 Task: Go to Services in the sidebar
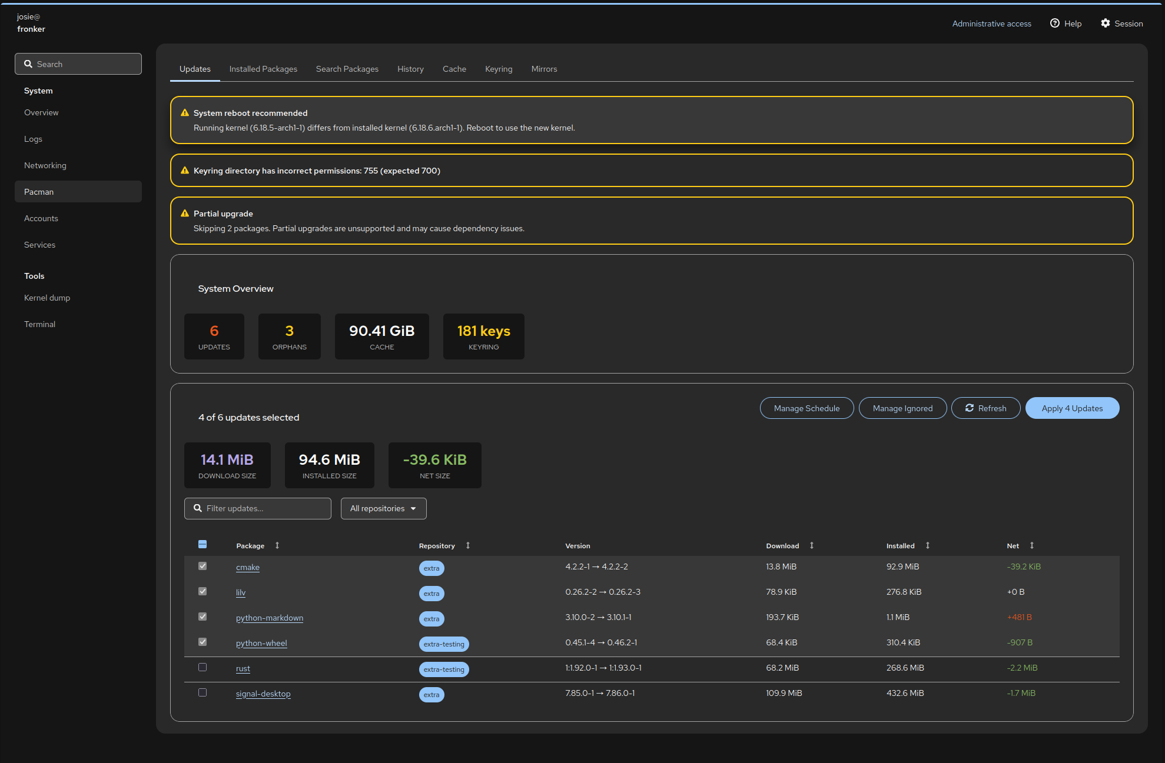pos(39,245)
